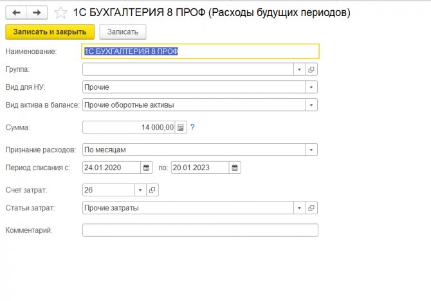Viewport: 431px width, 301px height.
Task: Expand the Счет затрат dropdown
Action: [x=140, y=190]
